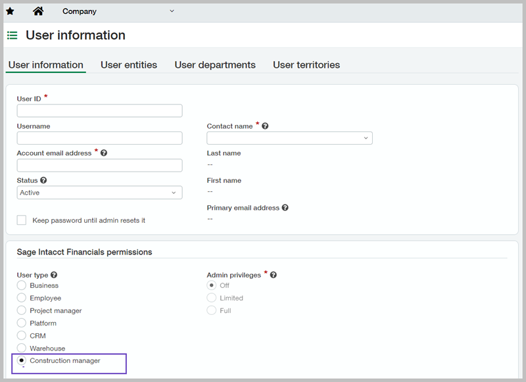Click help icon next to Contact name
Image resolution: width=526 pixels, height=382 pixels.
(266, 126)
